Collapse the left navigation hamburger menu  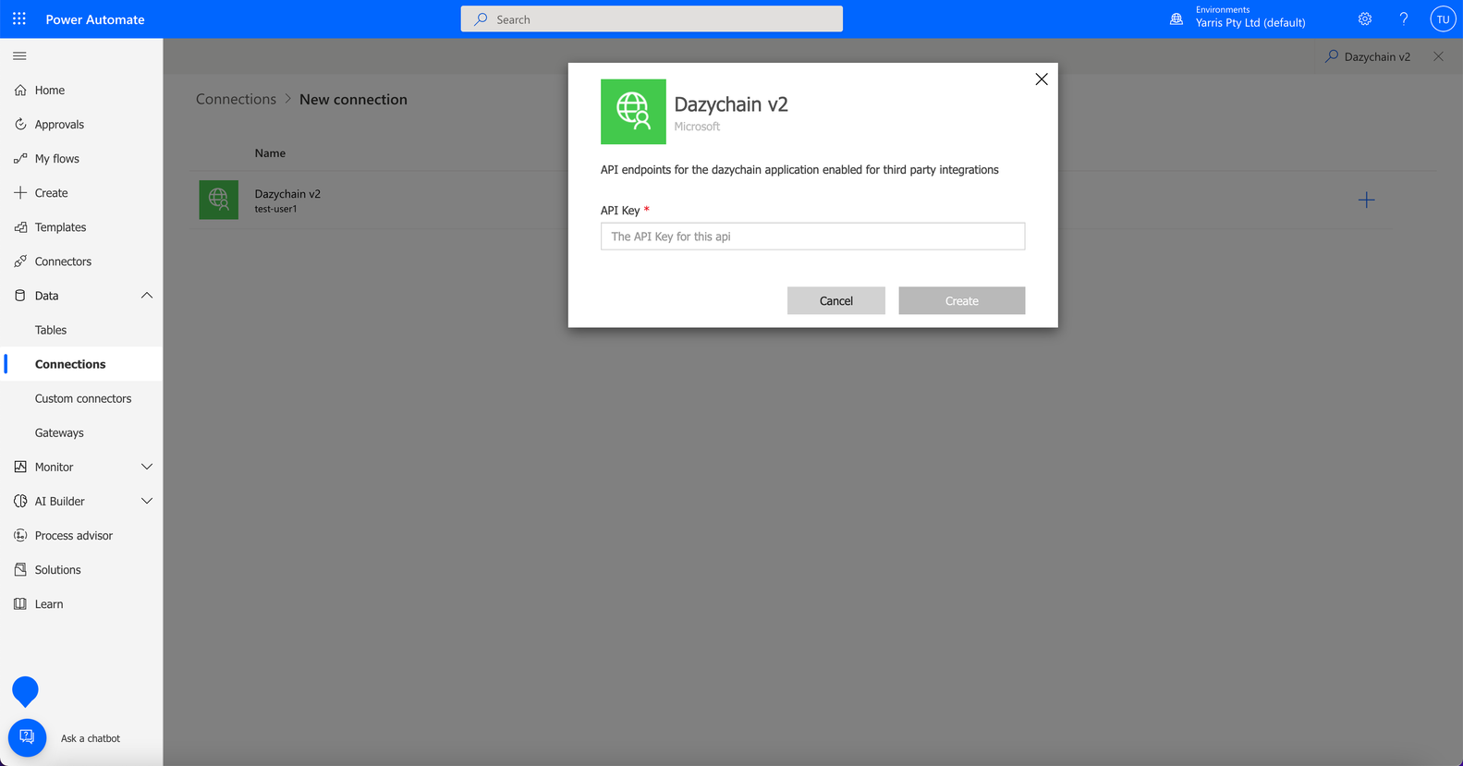click(x=19, y=56)
